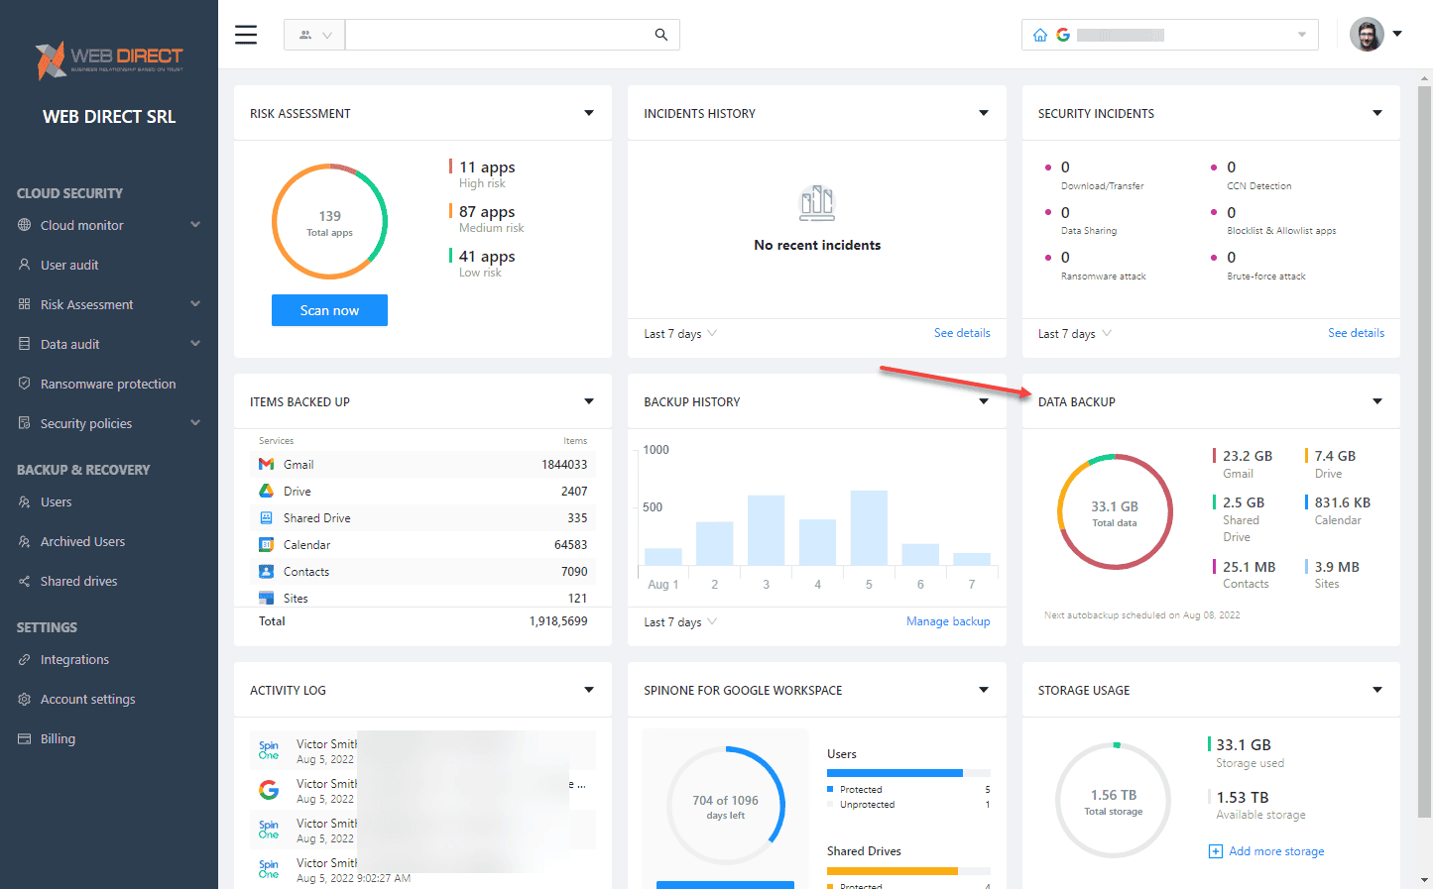Click the Gmail icon in Items Backed Up

click(266, 464)
